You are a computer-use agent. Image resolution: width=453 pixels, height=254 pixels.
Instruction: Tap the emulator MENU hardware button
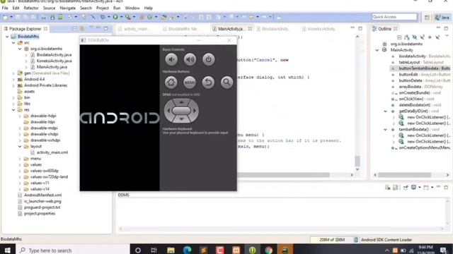(190, 83)
